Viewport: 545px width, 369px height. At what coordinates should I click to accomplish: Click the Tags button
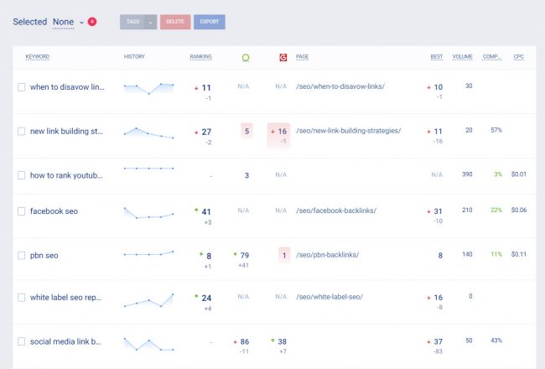tap(132, 22)
